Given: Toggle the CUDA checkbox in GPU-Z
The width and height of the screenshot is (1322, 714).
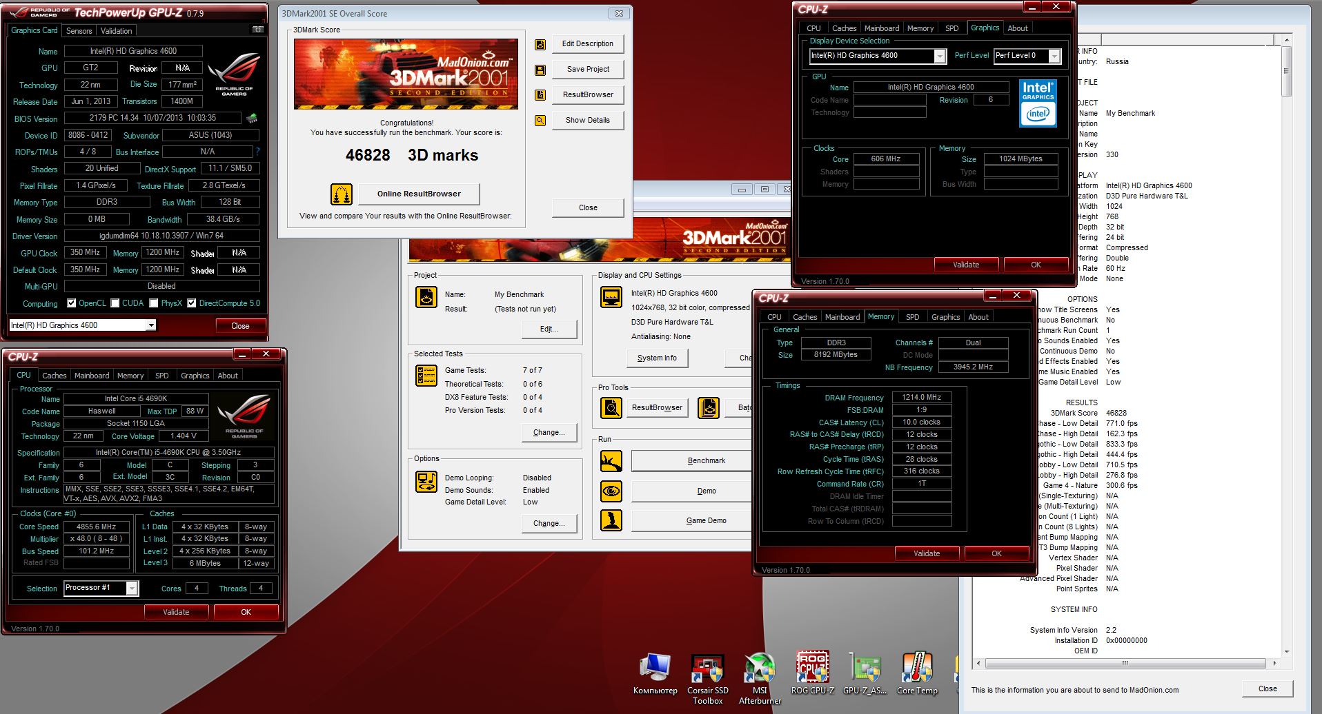Looking at the screenshot, I should coord(115,303).
